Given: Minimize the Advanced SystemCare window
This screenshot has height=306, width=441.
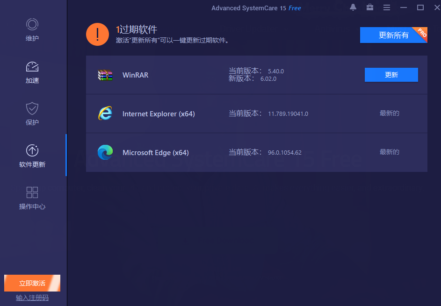Looking at the screenshot, I should pyautogui.click(x=404, y=7).
